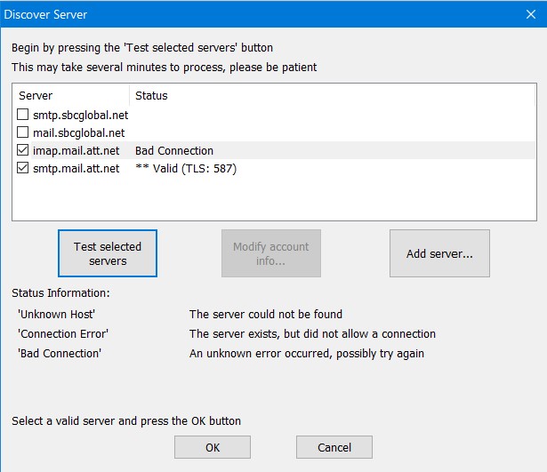
Task: Uncheck the imap.mail.att.net checkbox
Action: coord(22,150)
